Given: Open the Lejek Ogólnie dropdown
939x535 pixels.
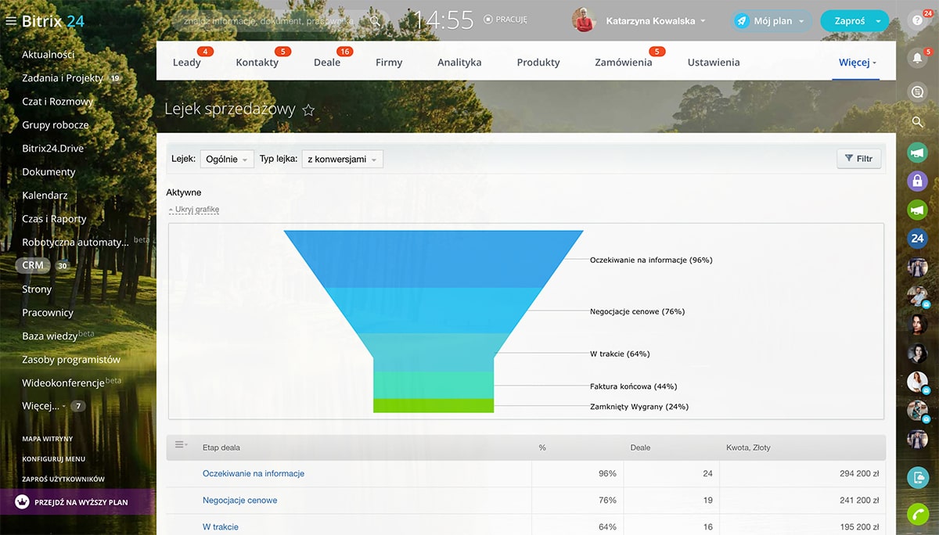Looking at the screenshot, I should [227, 159].
